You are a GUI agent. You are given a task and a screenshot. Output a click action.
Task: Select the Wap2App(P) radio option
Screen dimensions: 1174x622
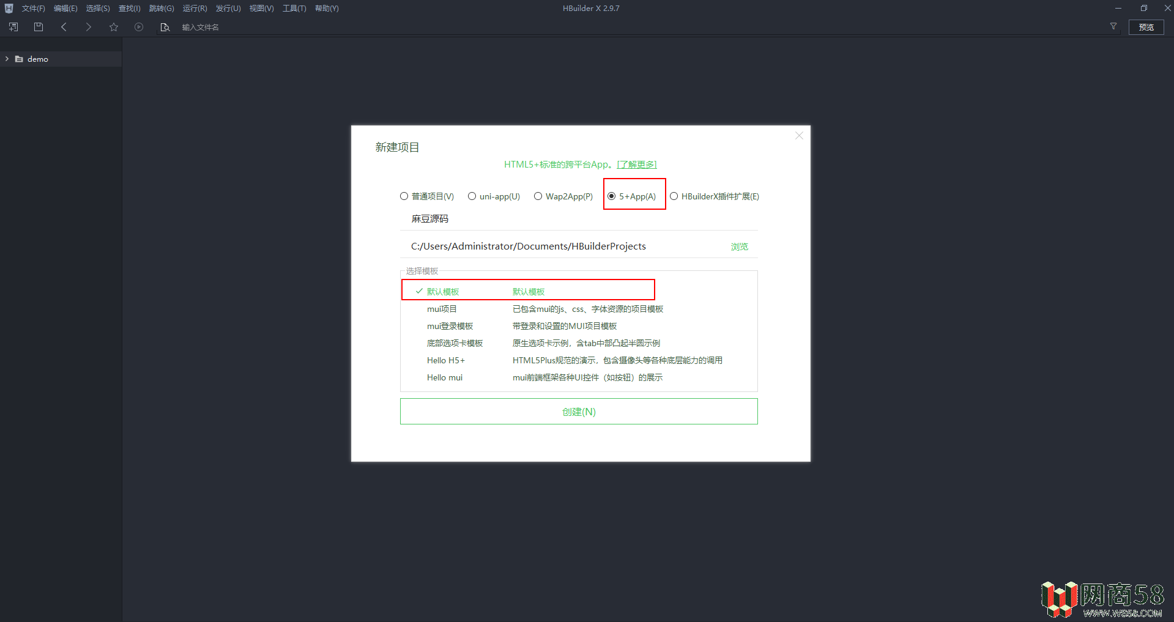(563, 196)
